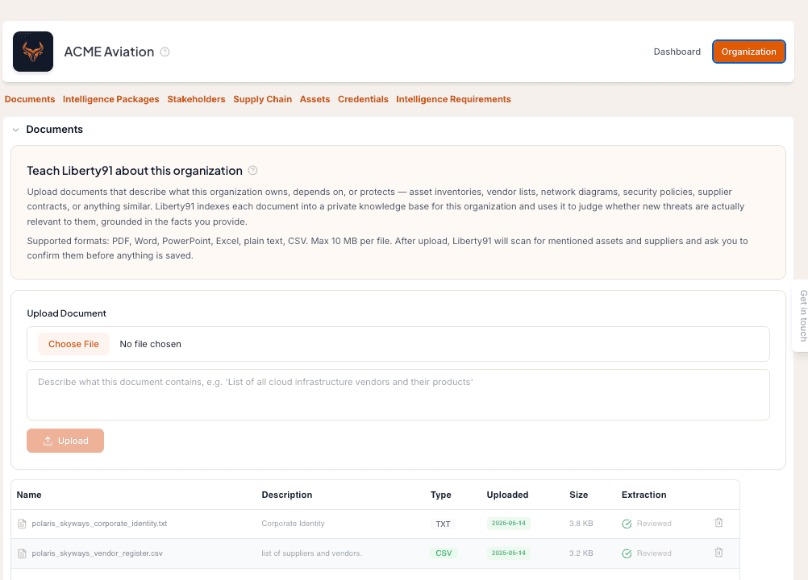Image resolution: width=808 pixels, height=580 pixels.
Task: Open the Dashboard link
Action: coord(677,52)
